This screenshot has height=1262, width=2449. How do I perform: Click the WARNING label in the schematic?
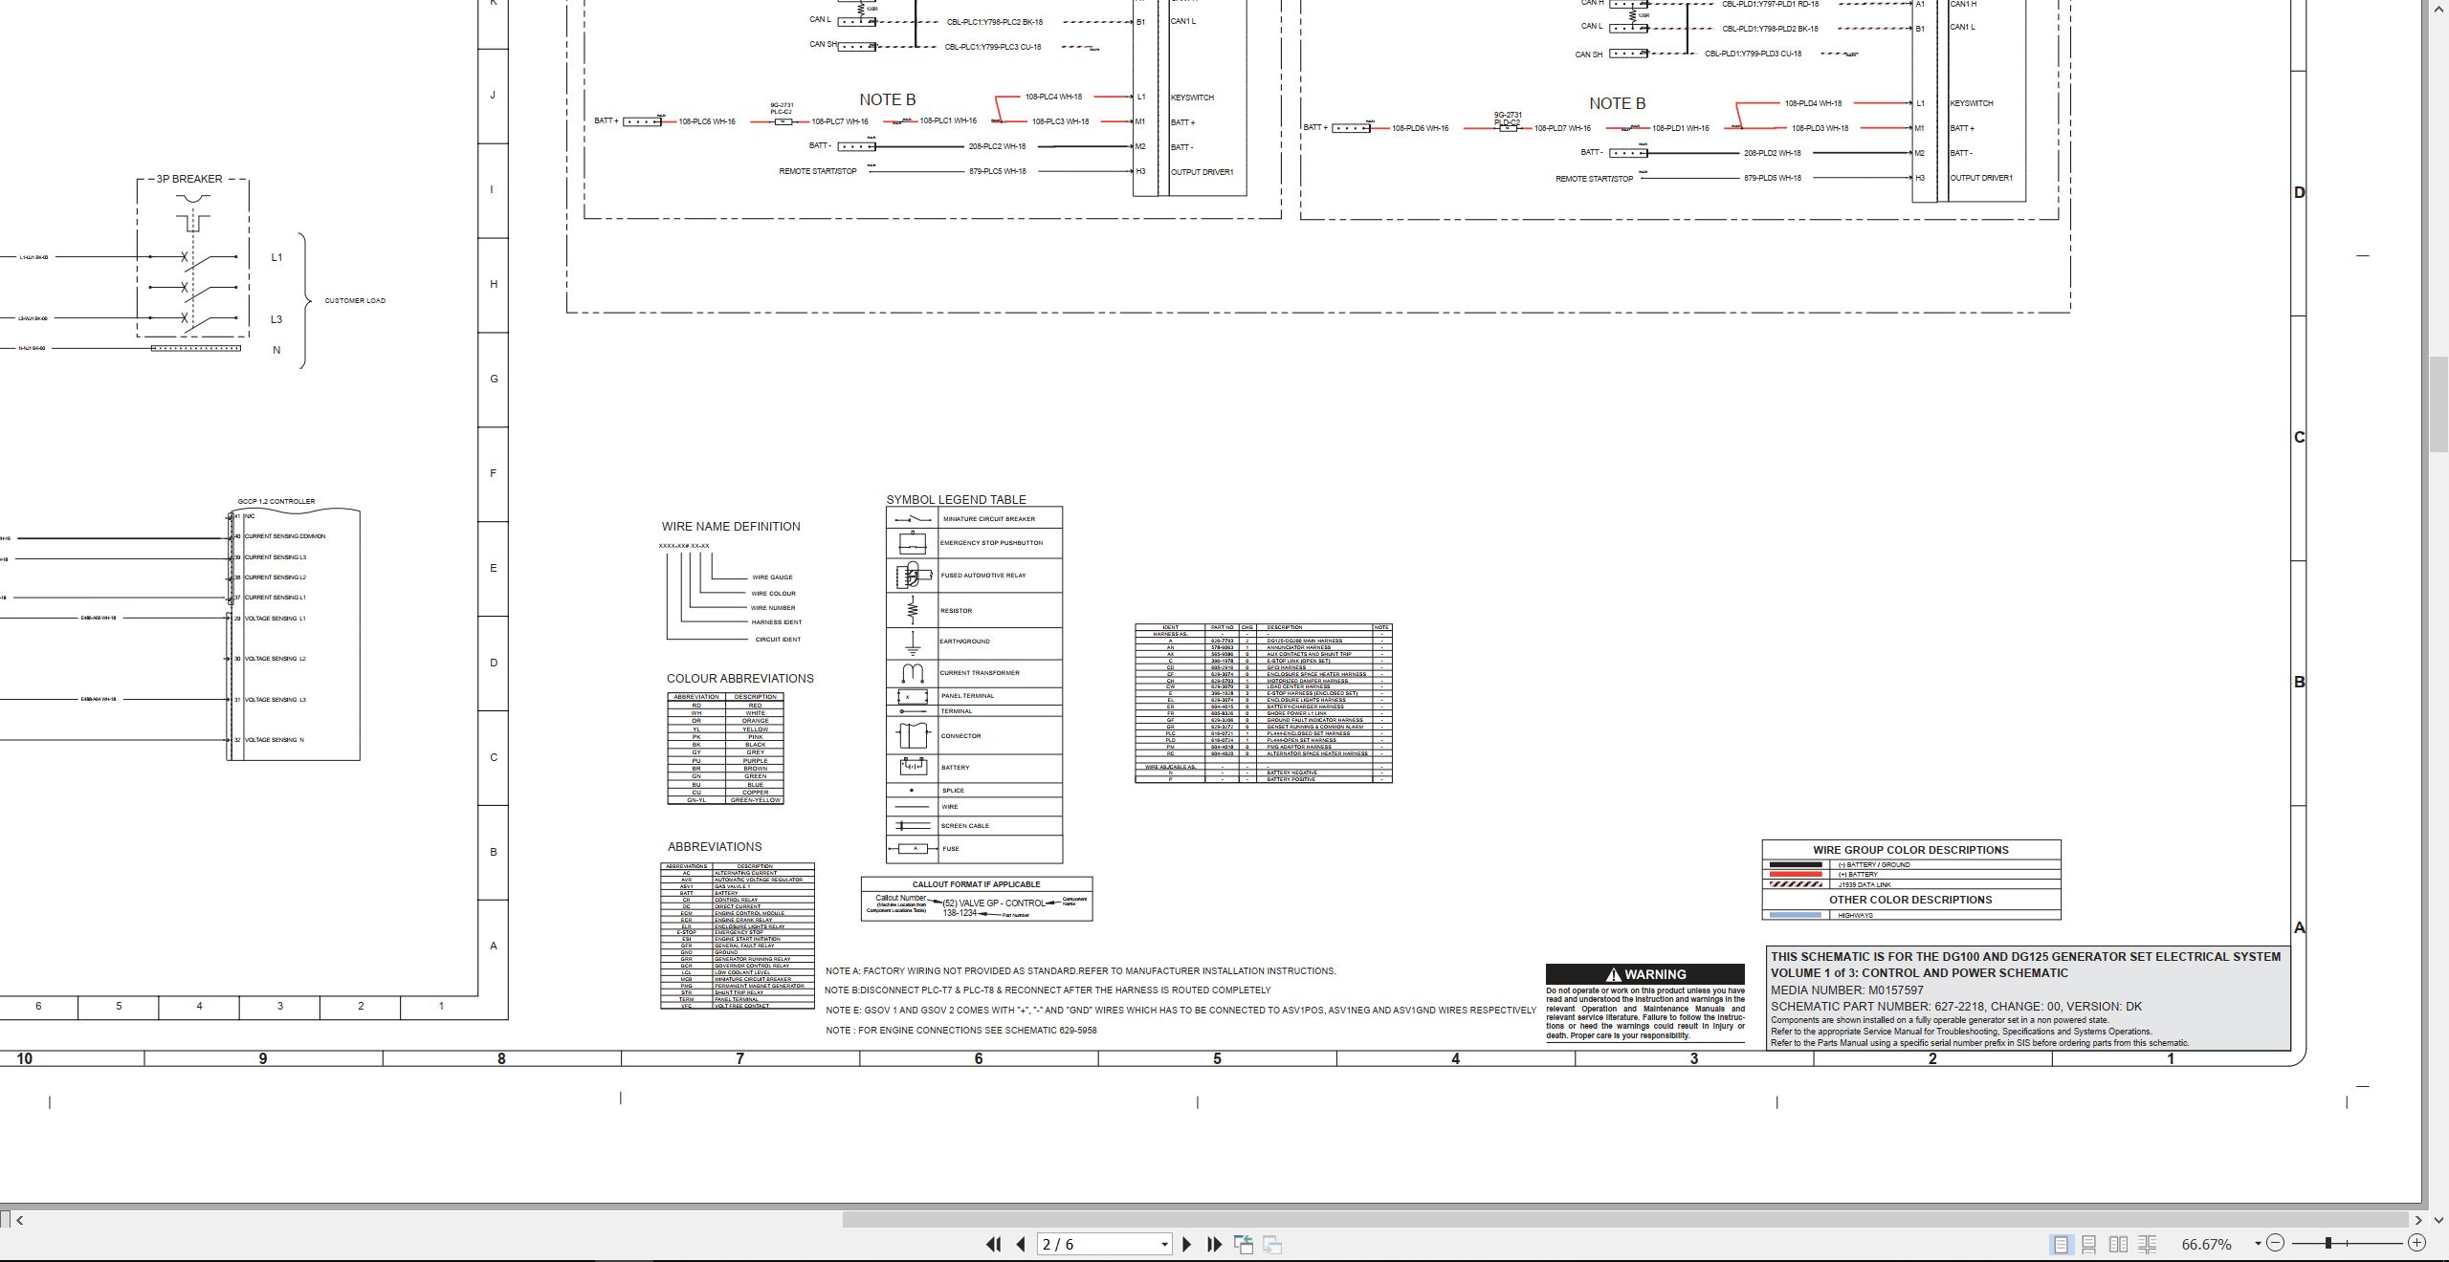pos(1645,974)
